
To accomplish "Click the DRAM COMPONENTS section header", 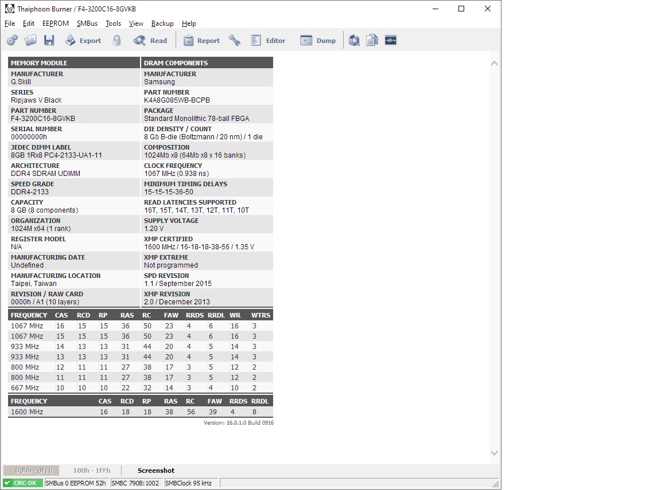I will point(207,62).
